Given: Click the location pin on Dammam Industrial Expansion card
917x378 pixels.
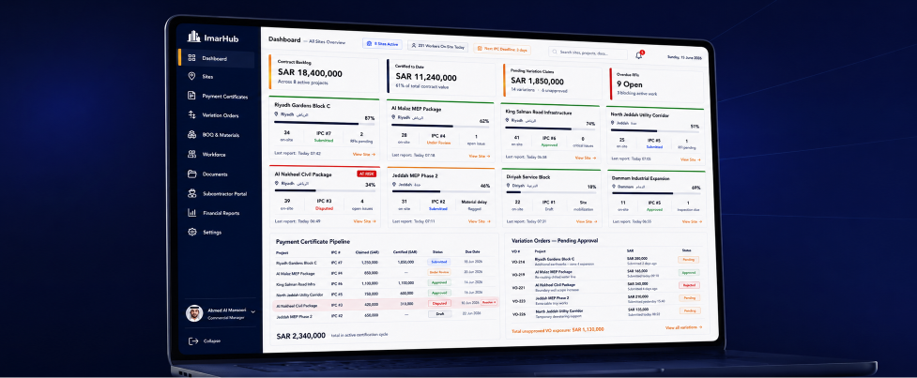Looking at the screenshot, I should tap(614, 187).
